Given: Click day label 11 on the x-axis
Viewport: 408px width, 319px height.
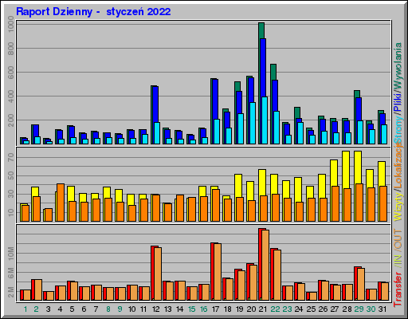Looking at the screenshot, I should (x=143, y=309).
